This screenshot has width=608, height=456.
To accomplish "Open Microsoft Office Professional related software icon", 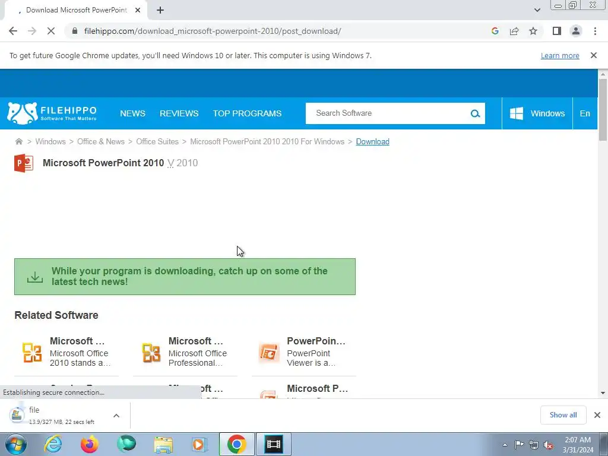I will click(151, 353).
